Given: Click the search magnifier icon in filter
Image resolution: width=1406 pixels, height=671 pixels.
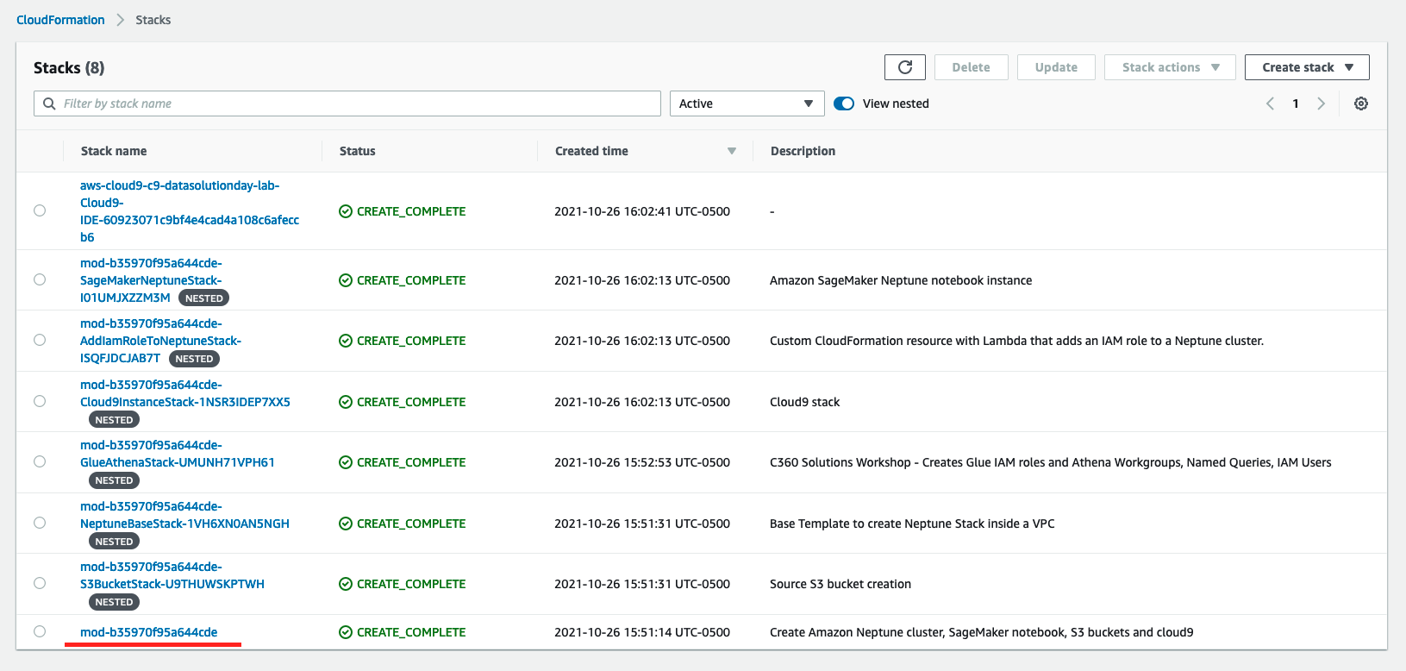Looking at the screenshot, I should click(49, 103).
